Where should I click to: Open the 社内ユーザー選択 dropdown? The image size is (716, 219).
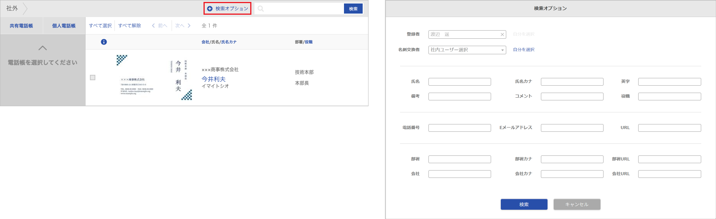point(467,50)
